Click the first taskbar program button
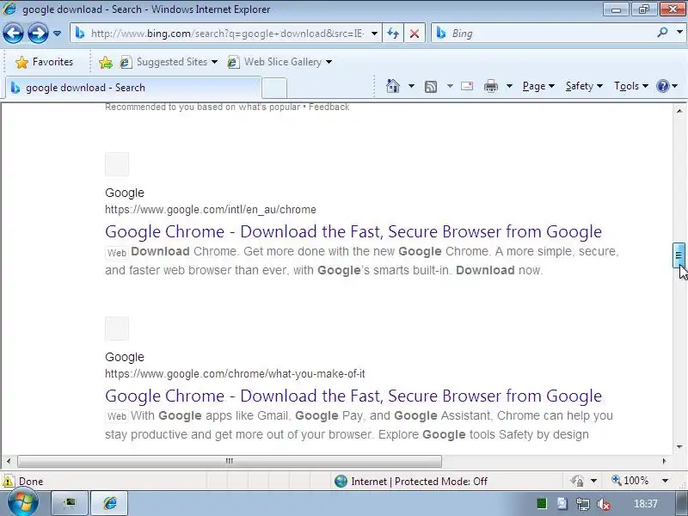 (70, 503)
